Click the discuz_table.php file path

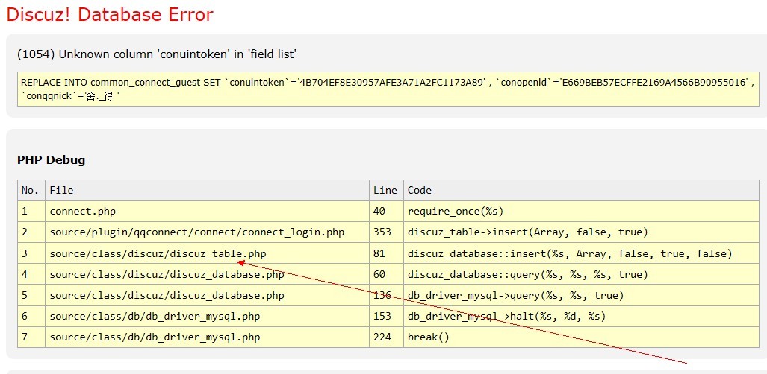tap(158, 253)
